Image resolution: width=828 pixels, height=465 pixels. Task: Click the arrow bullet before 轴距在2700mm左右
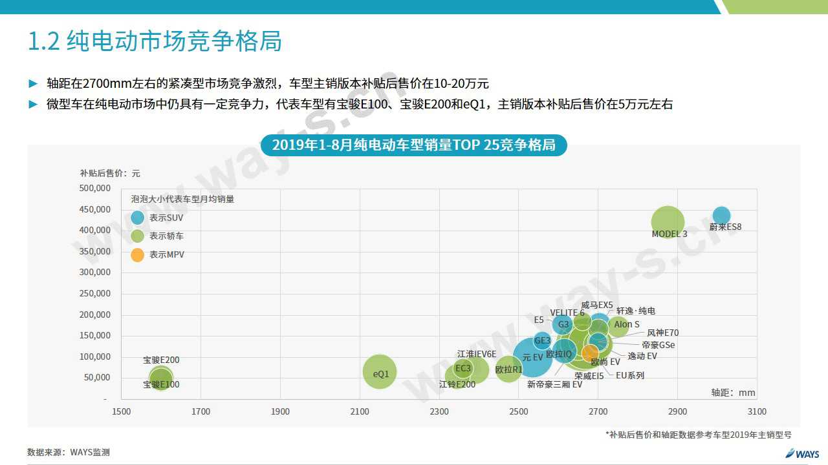tap(34, 83)
